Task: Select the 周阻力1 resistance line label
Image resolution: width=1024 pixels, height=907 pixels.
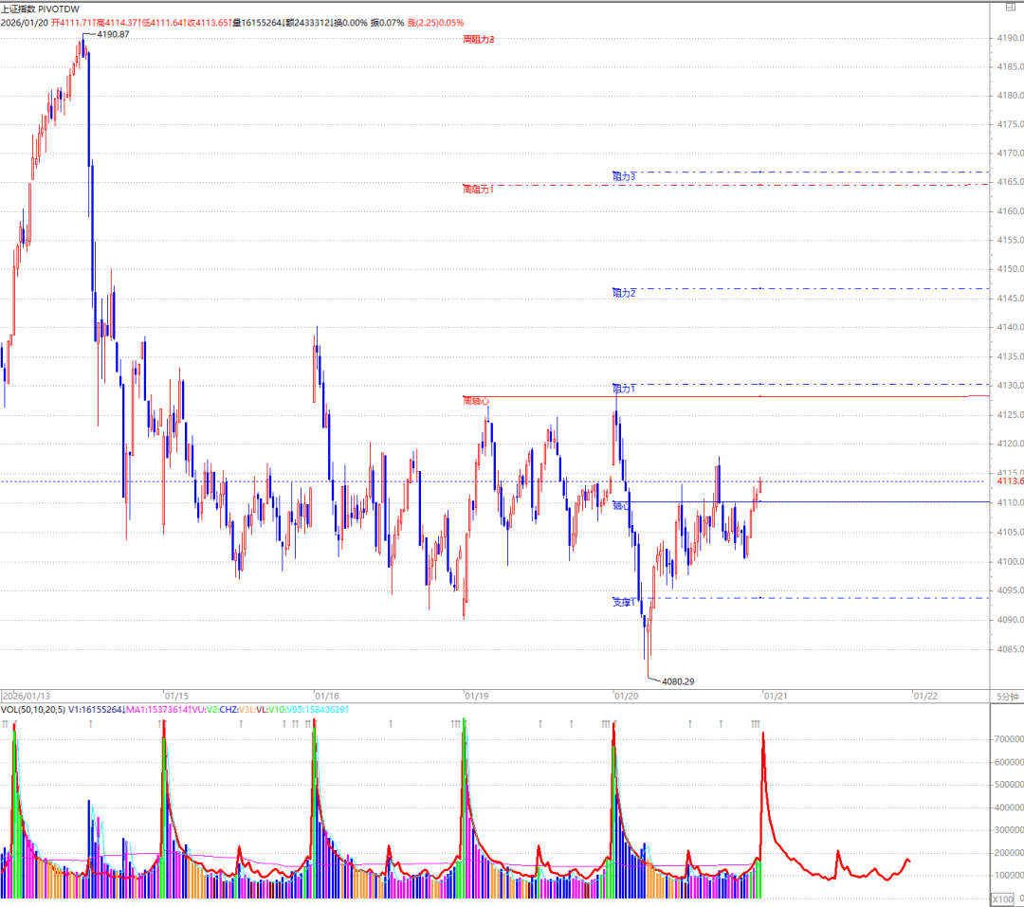Action: (479, 190)
